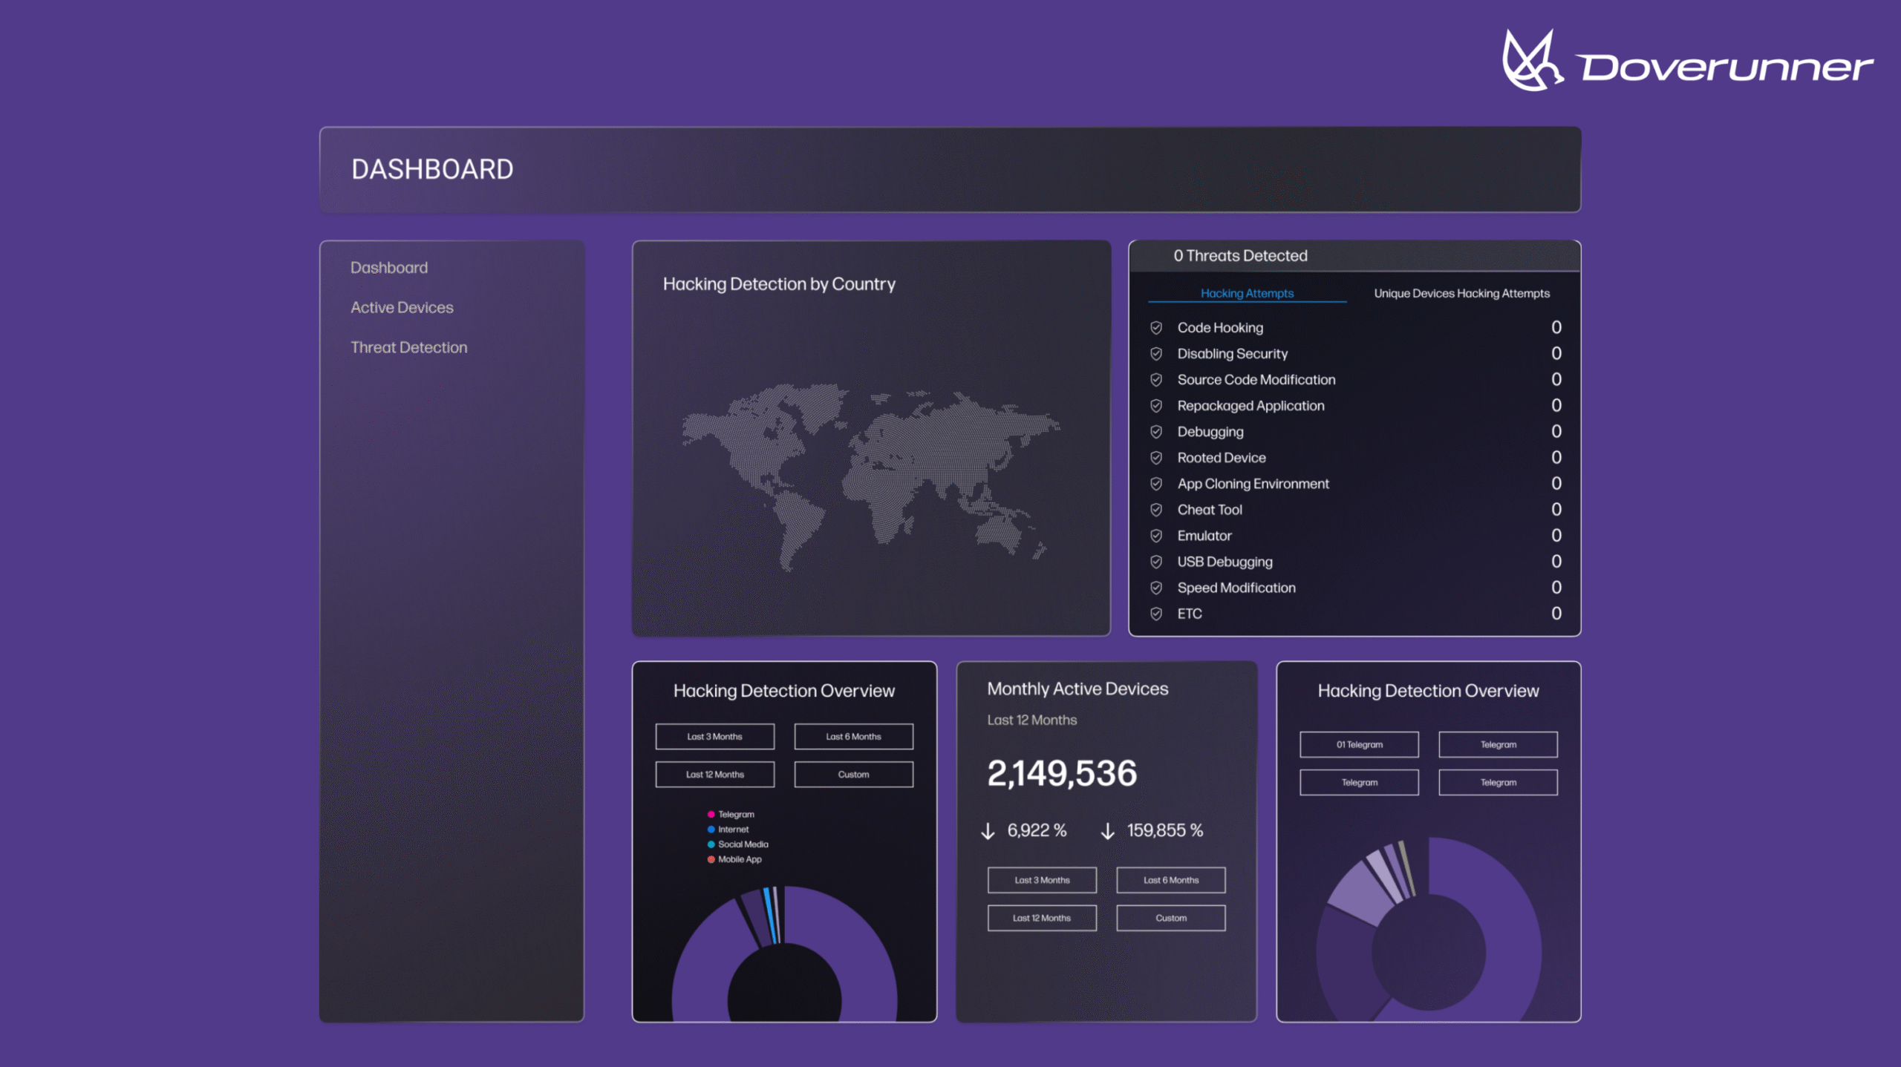The height and width of the screenshot is (1067, 1901).
Task: Click the shield icon beside Cheat Tool
Action: [1156, 509]
